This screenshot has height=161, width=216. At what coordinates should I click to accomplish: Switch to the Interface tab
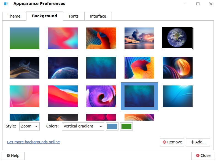point(98,16)
